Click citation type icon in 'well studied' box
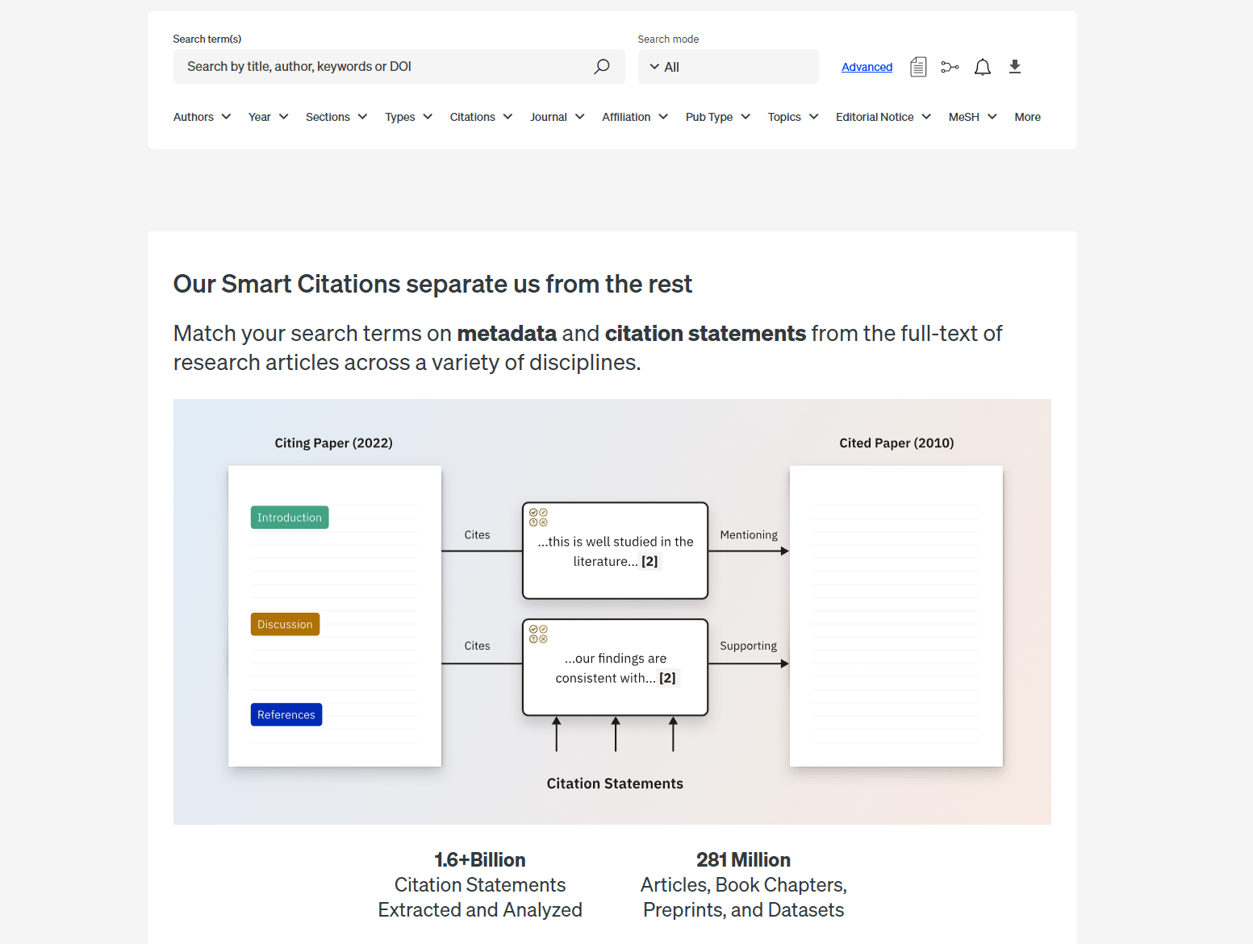Viewport: 1253px width, 944px height. click(x=538, y=517)
